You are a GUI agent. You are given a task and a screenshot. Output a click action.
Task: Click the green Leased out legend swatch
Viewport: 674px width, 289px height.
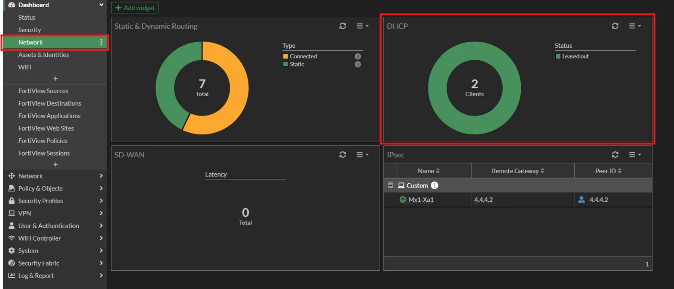558,56
